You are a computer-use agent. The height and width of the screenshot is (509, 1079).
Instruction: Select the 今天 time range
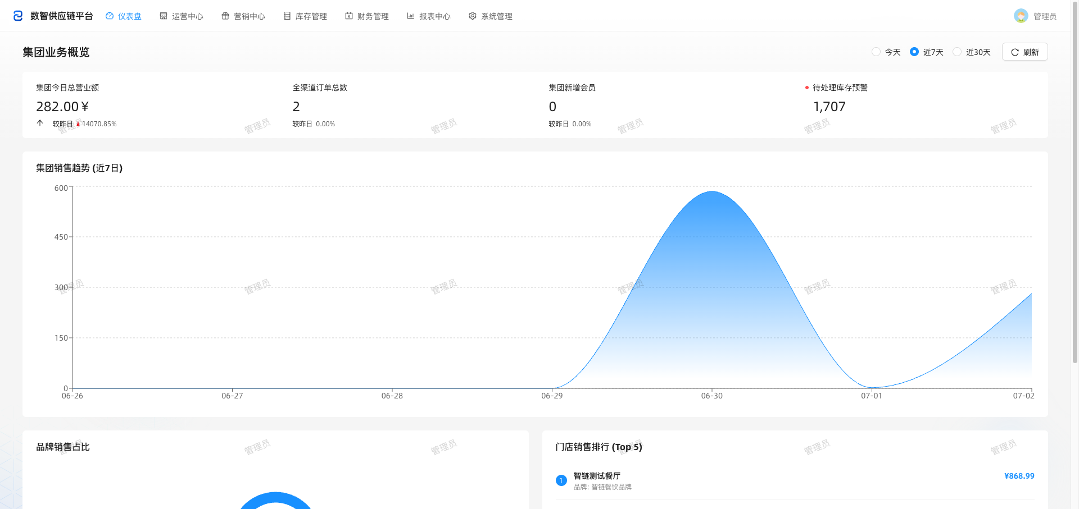pyautogui.click(x=886, y=52)
